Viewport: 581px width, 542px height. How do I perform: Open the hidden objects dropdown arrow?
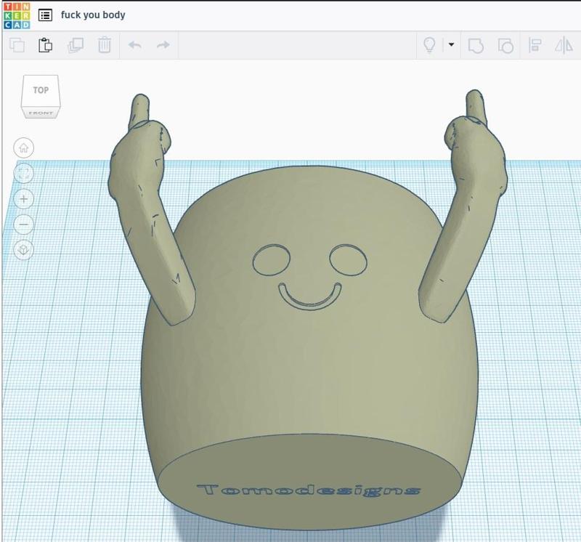450,45
